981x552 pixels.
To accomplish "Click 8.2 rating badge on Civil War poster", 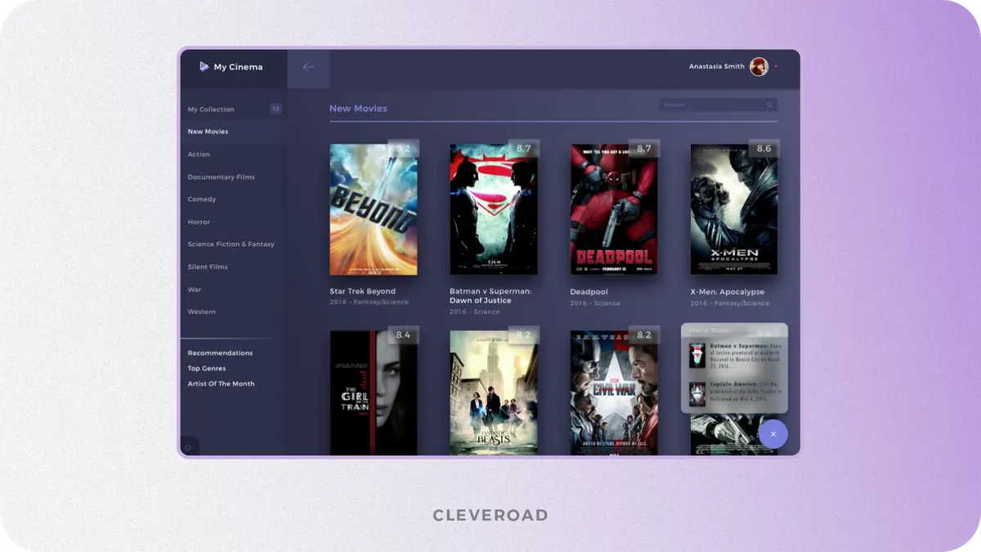I will coord(643,335).
